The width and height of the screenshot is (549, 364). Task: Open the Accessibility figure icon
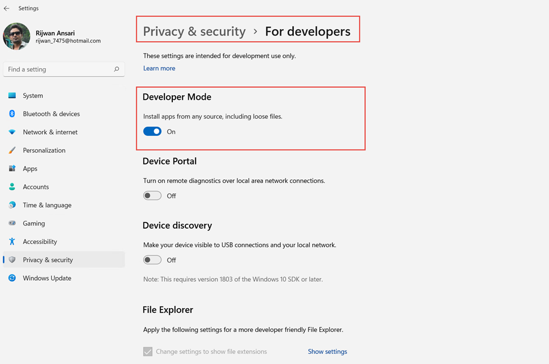[x=12, y=241]
